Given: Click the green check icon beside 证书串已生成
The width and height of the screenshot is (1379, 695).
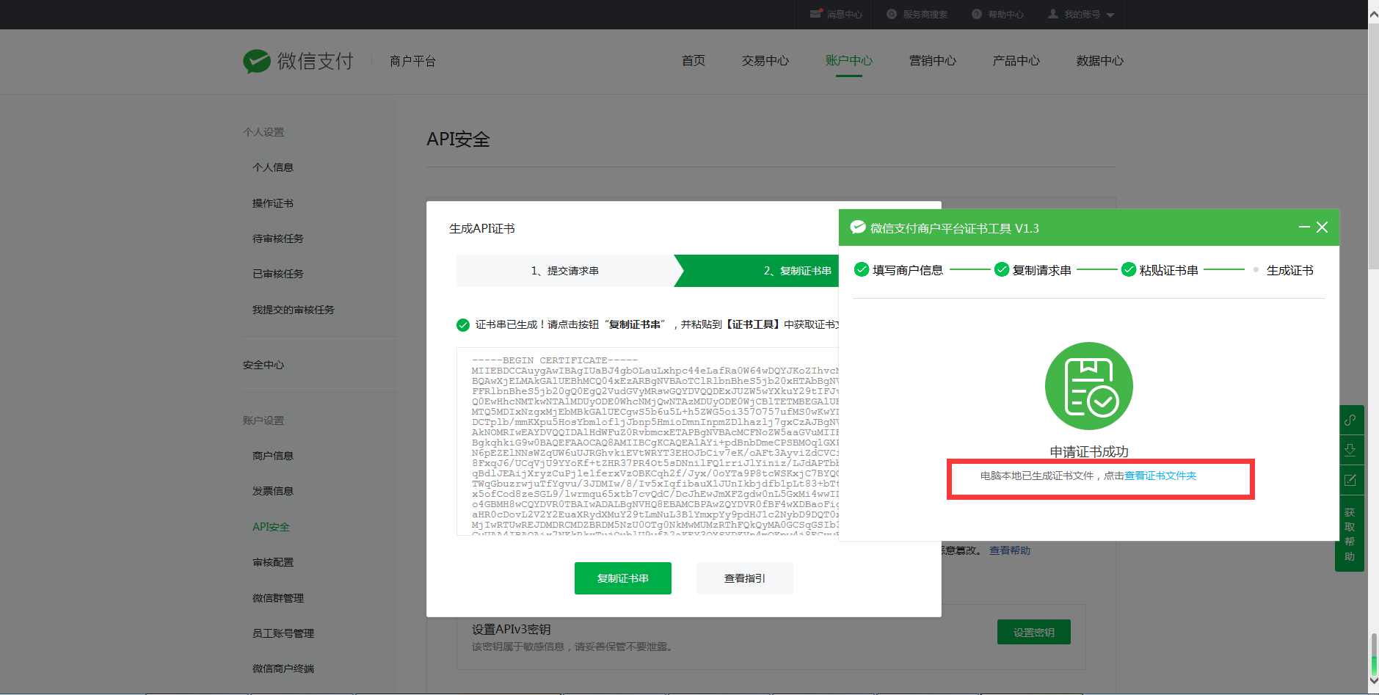Looking at the screenshot, I should coord(463,325).
